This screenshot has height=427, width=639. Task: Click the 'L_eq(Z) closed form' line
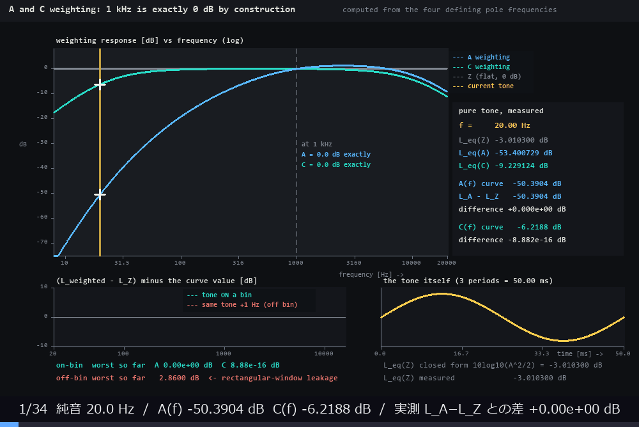(493, 365)
